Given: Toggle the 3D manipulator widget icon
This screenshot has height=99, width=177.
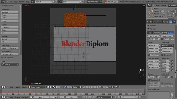Looking at the screenshot, I should 63,87.
